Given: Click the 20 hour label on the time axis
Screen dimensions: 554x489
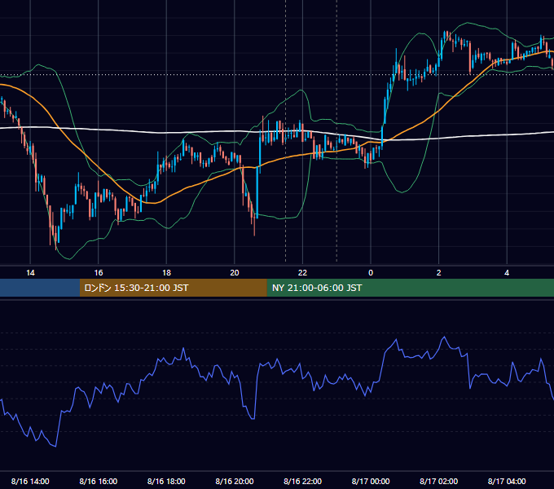Looking at the screenshot, I should pyautogui.click(x=235, y=273).
